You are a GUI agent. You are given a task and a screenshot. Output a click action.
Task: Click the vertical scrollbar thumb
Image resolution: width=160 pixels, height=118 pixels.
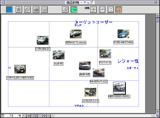(x=158, y=20)
